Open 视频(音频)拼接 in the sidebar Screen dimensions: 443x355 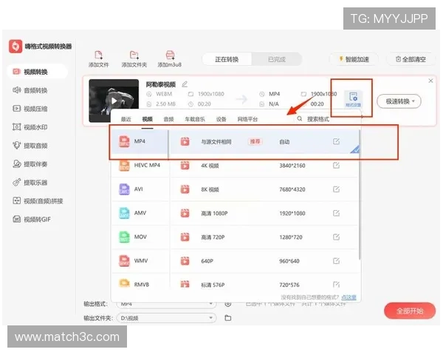tap(38, 201)
